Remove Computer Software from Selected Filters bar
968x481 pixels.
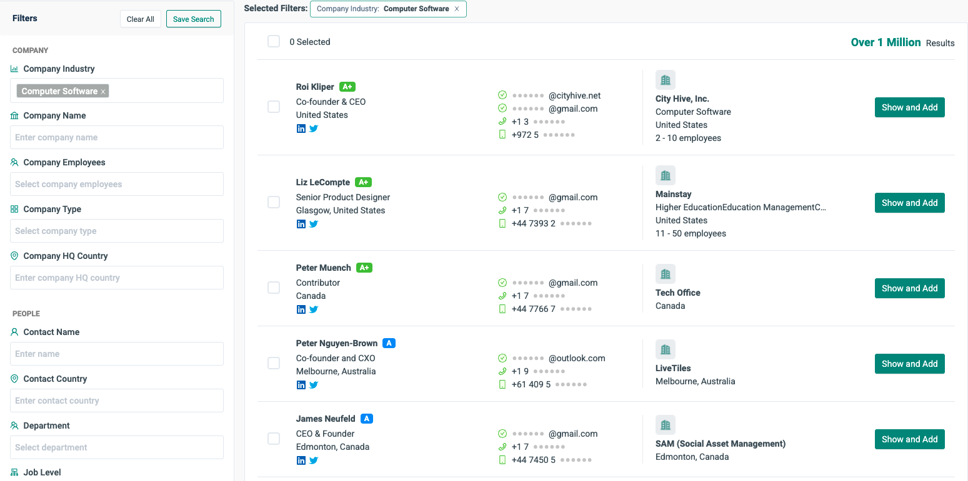[x=457, y=9]
